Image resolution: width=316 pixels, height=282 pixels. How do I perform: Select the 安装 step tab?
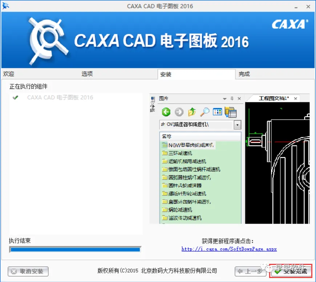click(197, 74)
